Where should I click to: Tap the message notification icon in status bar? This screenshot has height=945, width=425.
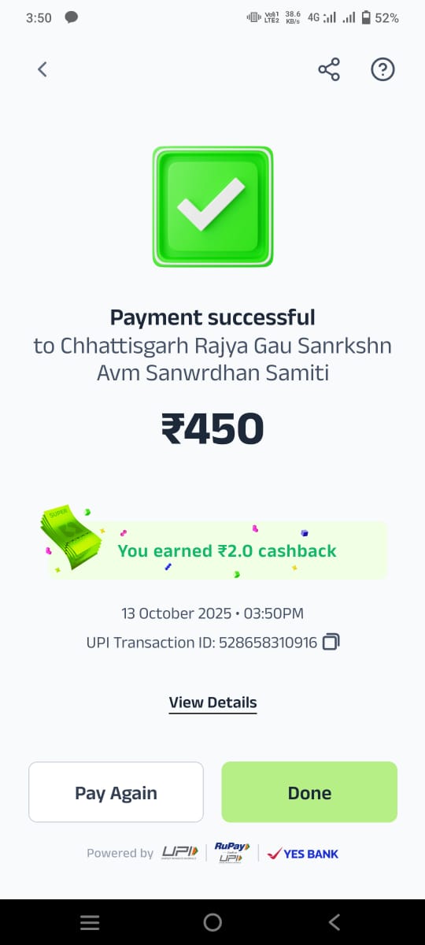71,17
